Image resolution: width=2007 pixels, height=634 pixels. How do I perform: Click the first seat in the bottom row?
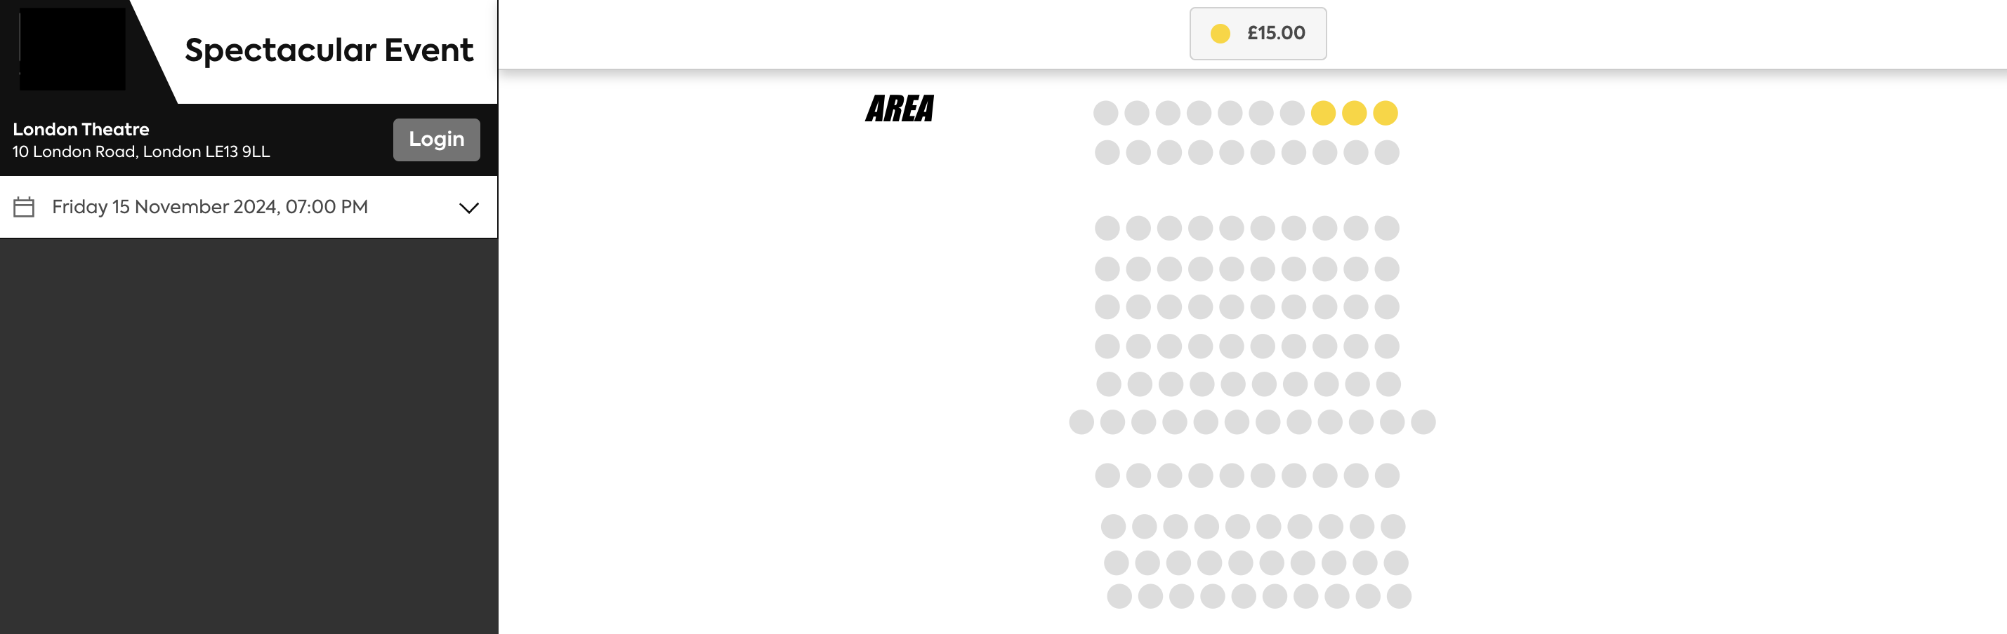point(1119,597)
